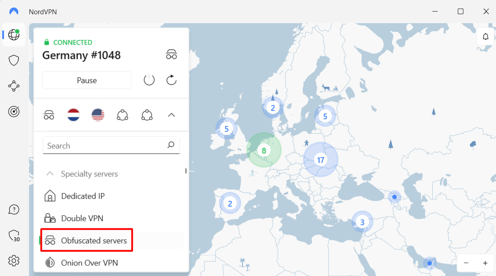The height and width of the screenshot is (276, 496).
Task: Connect to the United States flag shortcut
Action: 98,115
